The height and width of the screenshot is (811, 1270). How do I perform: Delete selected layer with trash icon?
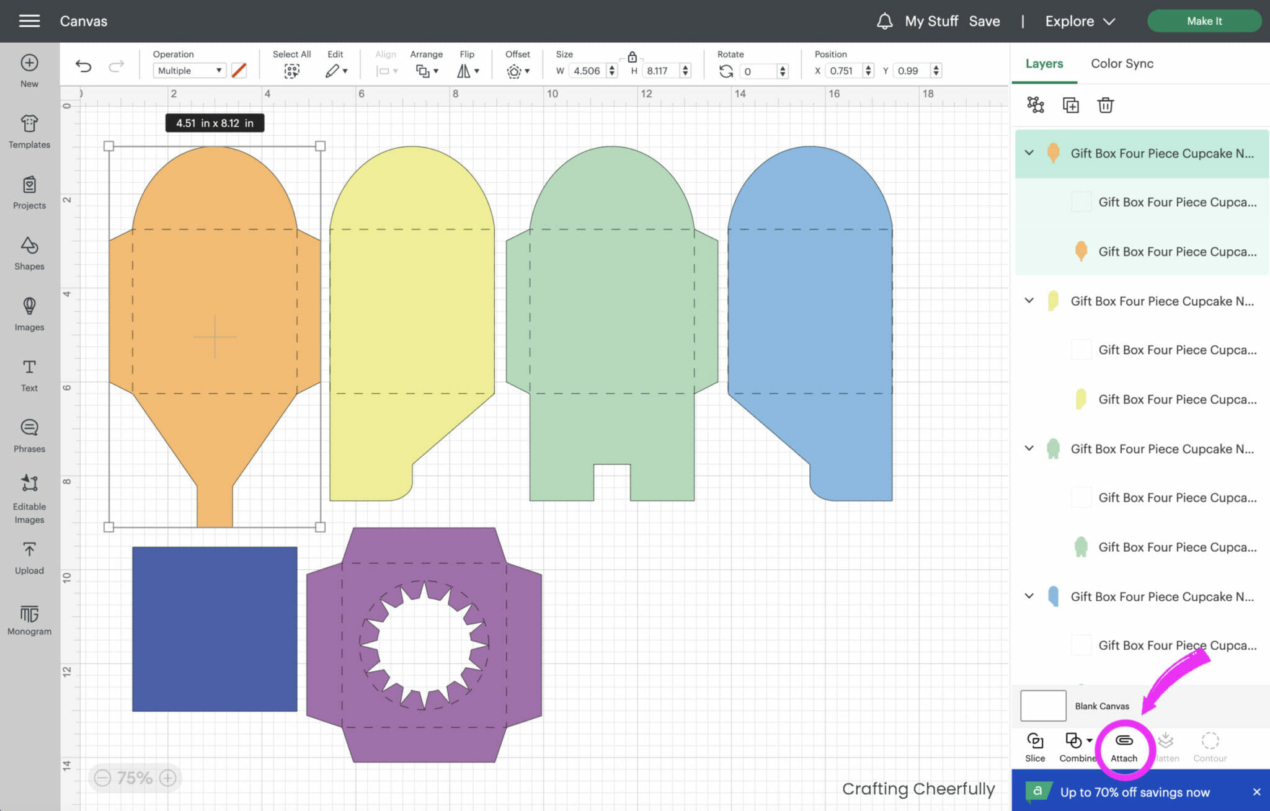pos(1105,105)
